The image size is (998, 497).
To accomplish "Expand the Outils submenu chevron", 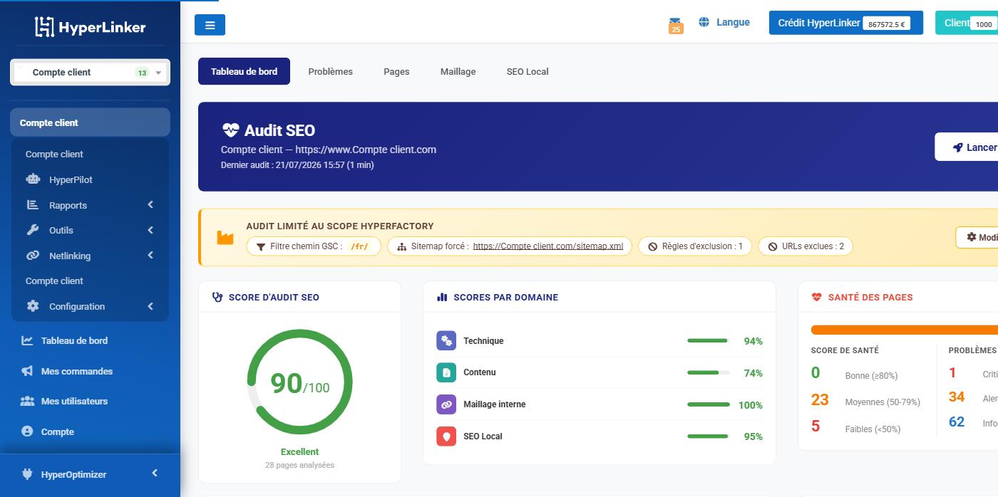I will coord(150,230).
